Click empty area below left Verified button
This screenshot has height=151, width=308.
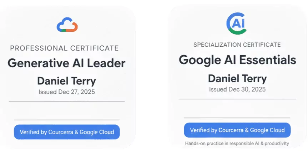[x=67, y=143]
